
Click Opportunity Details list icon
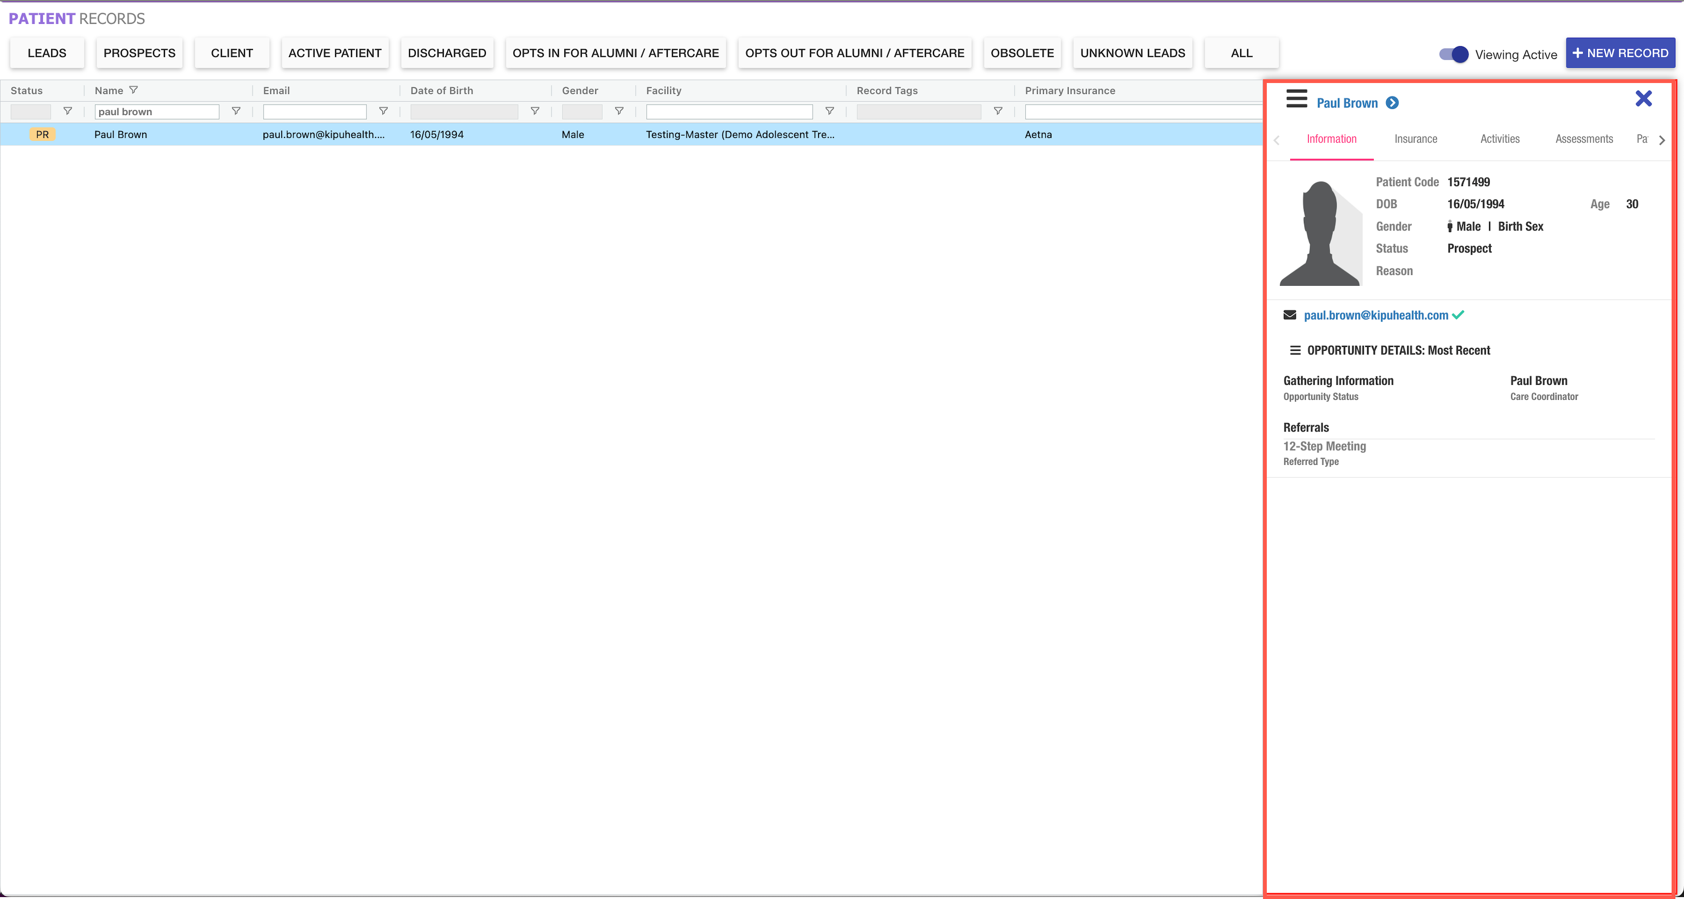pos(1295,351)
